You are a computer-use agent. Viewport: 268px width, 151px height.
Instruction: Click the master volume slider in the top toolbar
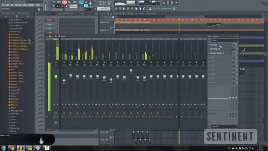tap(46, 6)
